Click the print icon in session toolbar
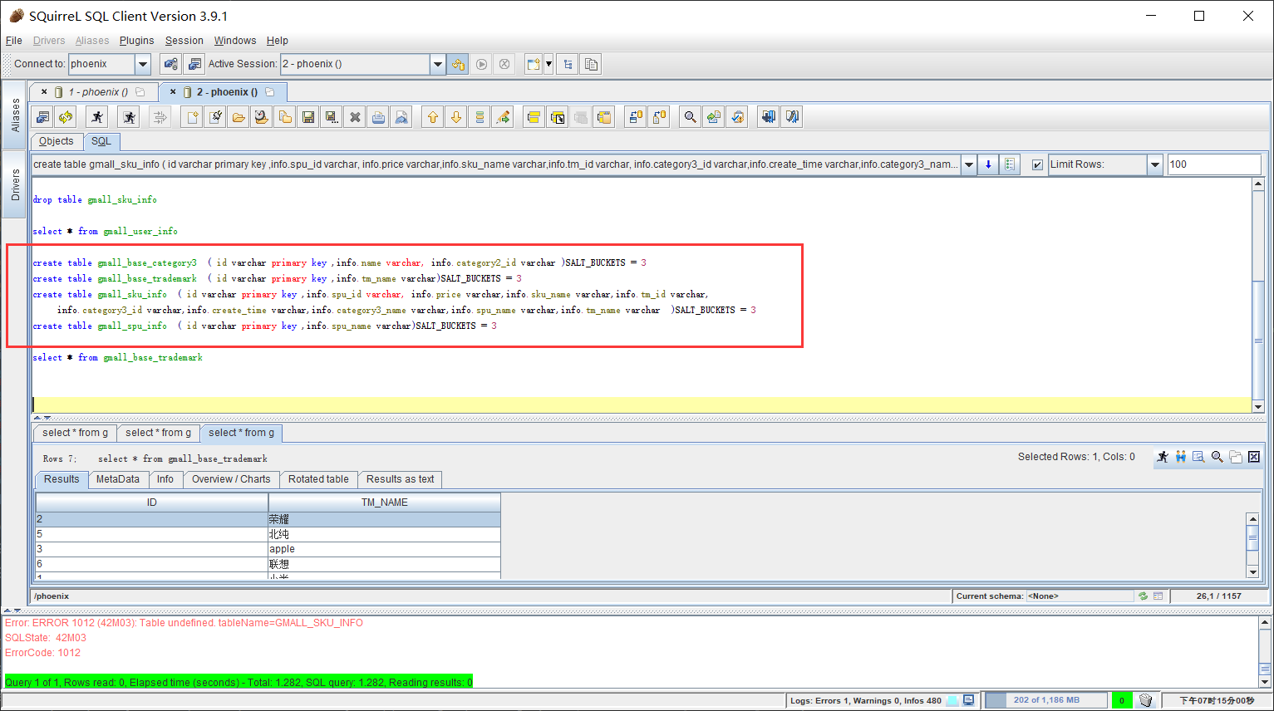The width and height of the screenshot is (1274, 711). coord(378,117)
